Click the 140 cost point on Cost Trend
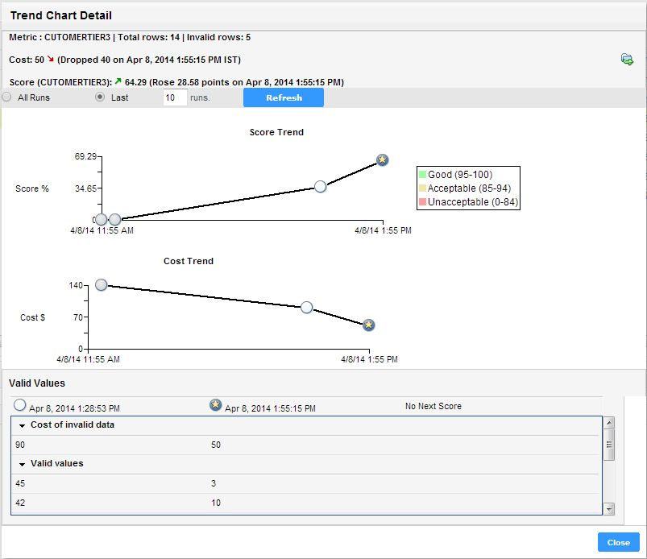Screen dimensions: 647x559 tap(102, 284)
